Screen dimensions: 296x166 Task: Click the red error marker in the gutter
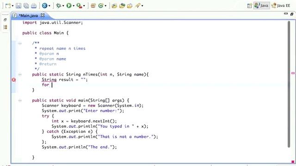point(14,80)
